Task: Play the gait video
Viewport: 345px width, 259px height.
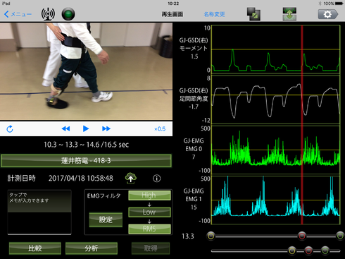Action: (86, 128)
